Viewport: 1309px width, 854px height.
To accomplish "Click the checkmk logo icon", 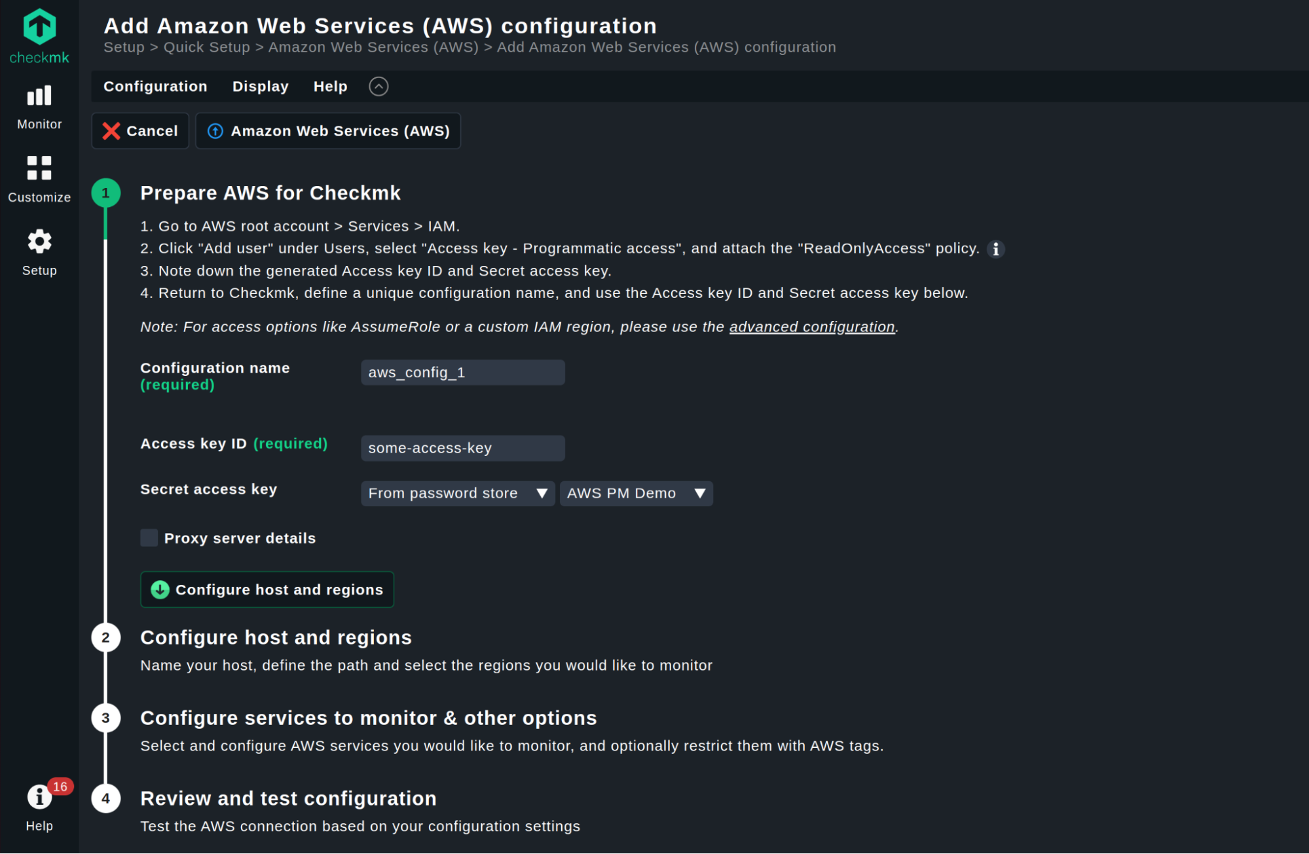I will pos(39,28).
